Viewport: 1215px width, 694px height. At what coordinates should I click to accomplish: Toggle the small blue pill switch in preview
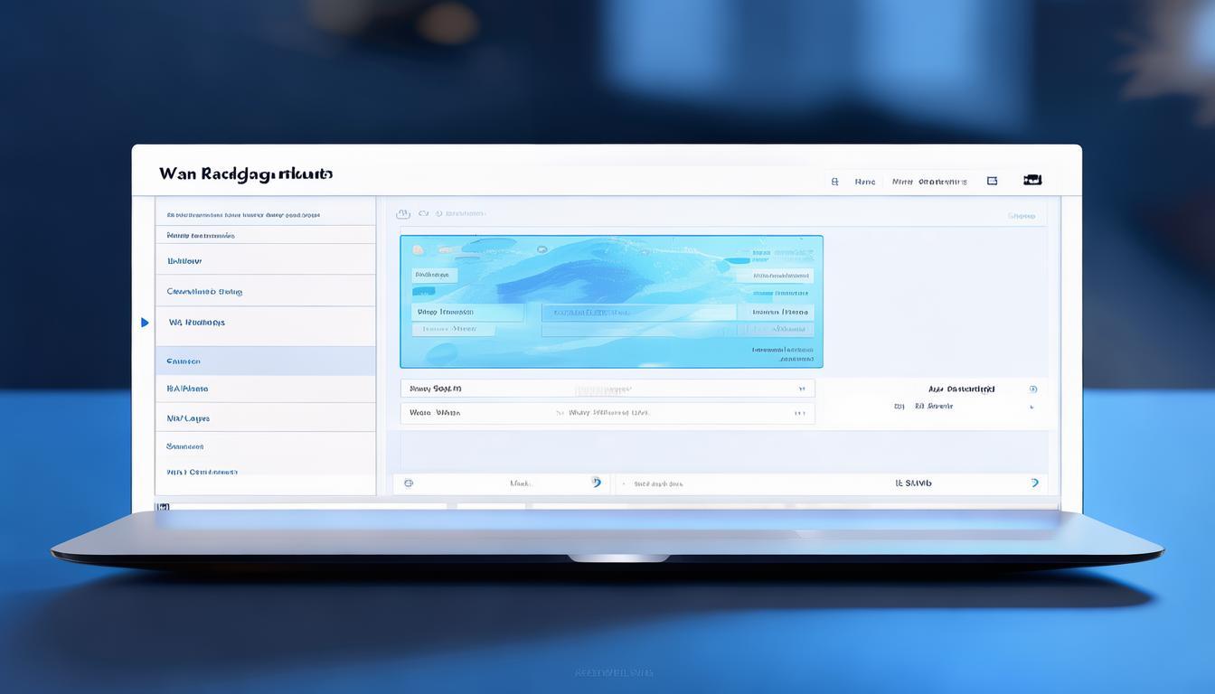(423, 292)
